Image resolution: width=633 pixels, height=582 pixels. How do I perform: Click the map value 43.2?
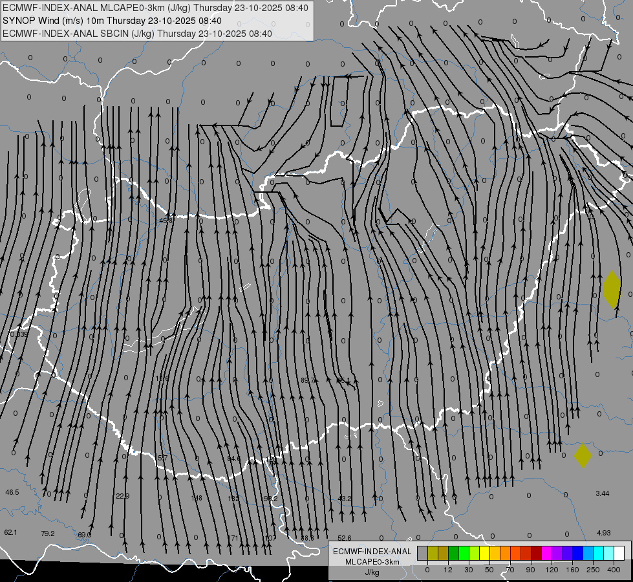[x=345, y=499]
